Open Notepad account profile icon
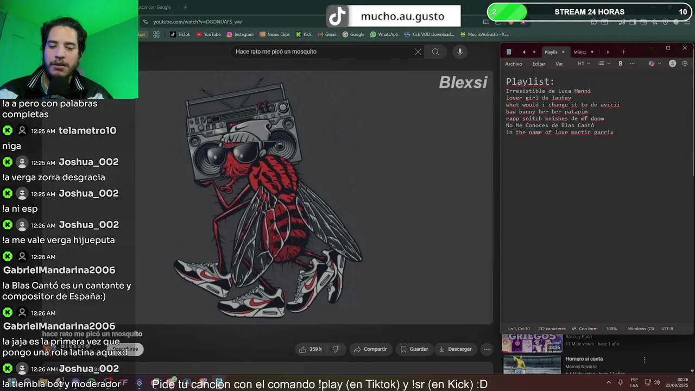 point(672,64)
